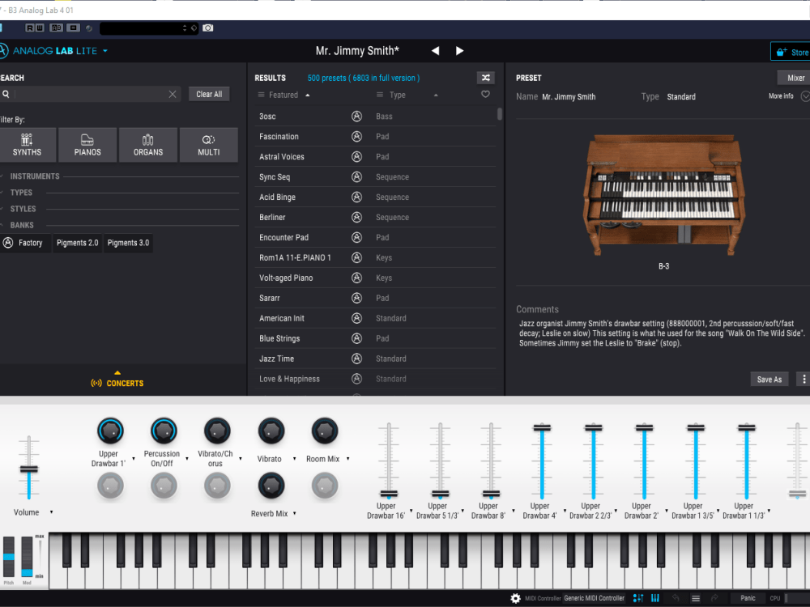Viewport: 810px width, 607px height.
Task: Click the results list scrollbar
Action: [x=500, y=114]
